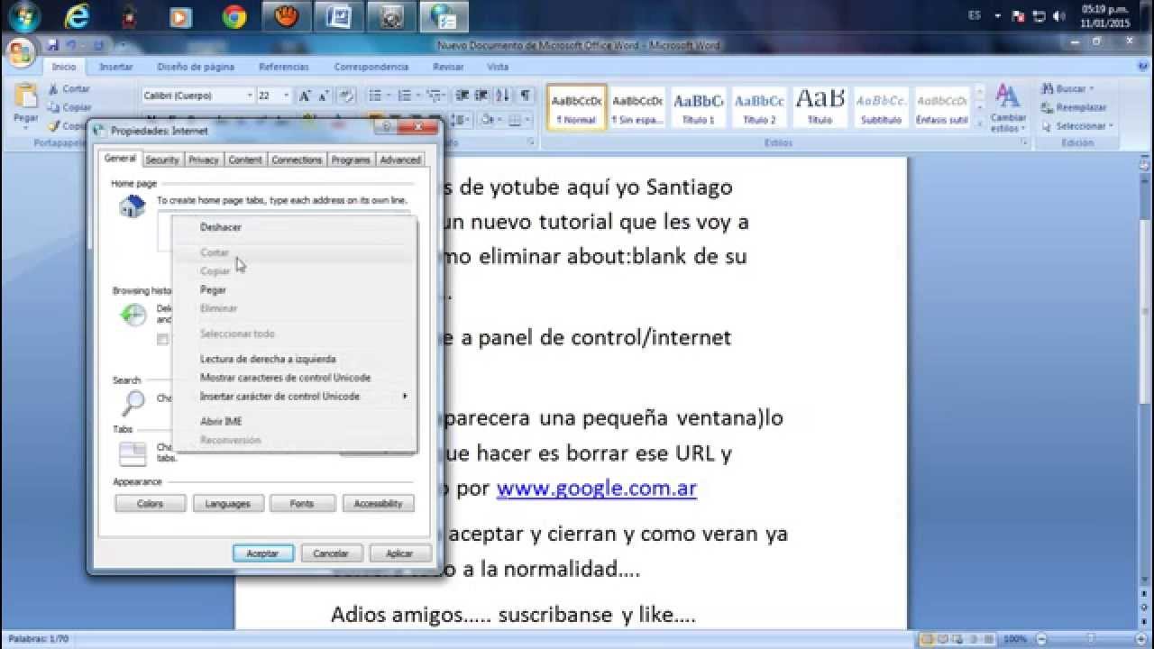Save the document from quick access toolbar
Viewport: 1154px width, 649px height.
pos(53,45)
